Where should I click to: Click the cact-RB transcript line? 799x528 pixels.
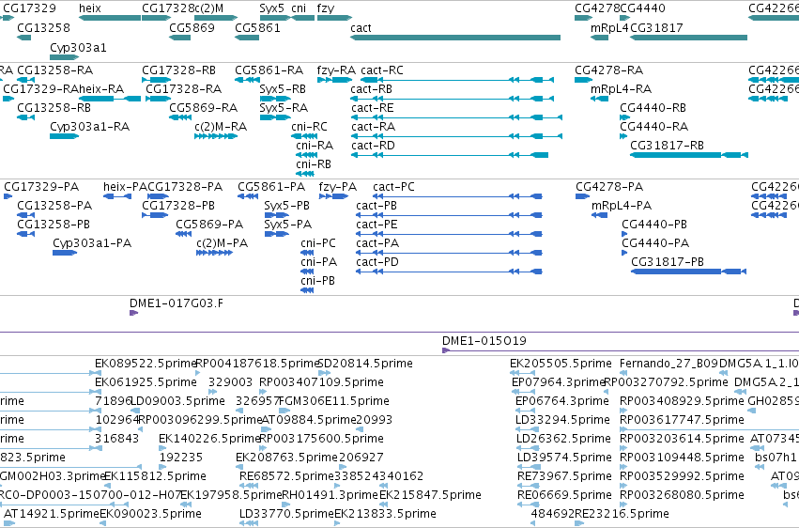point(452,99)
